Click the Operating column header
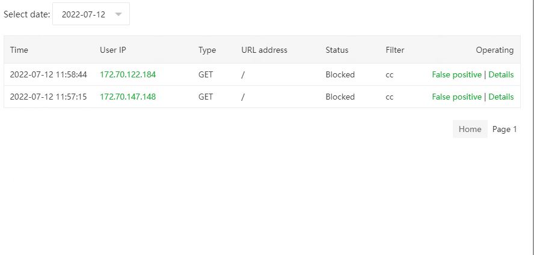This screenshot has height=255, width=534. 494,50
